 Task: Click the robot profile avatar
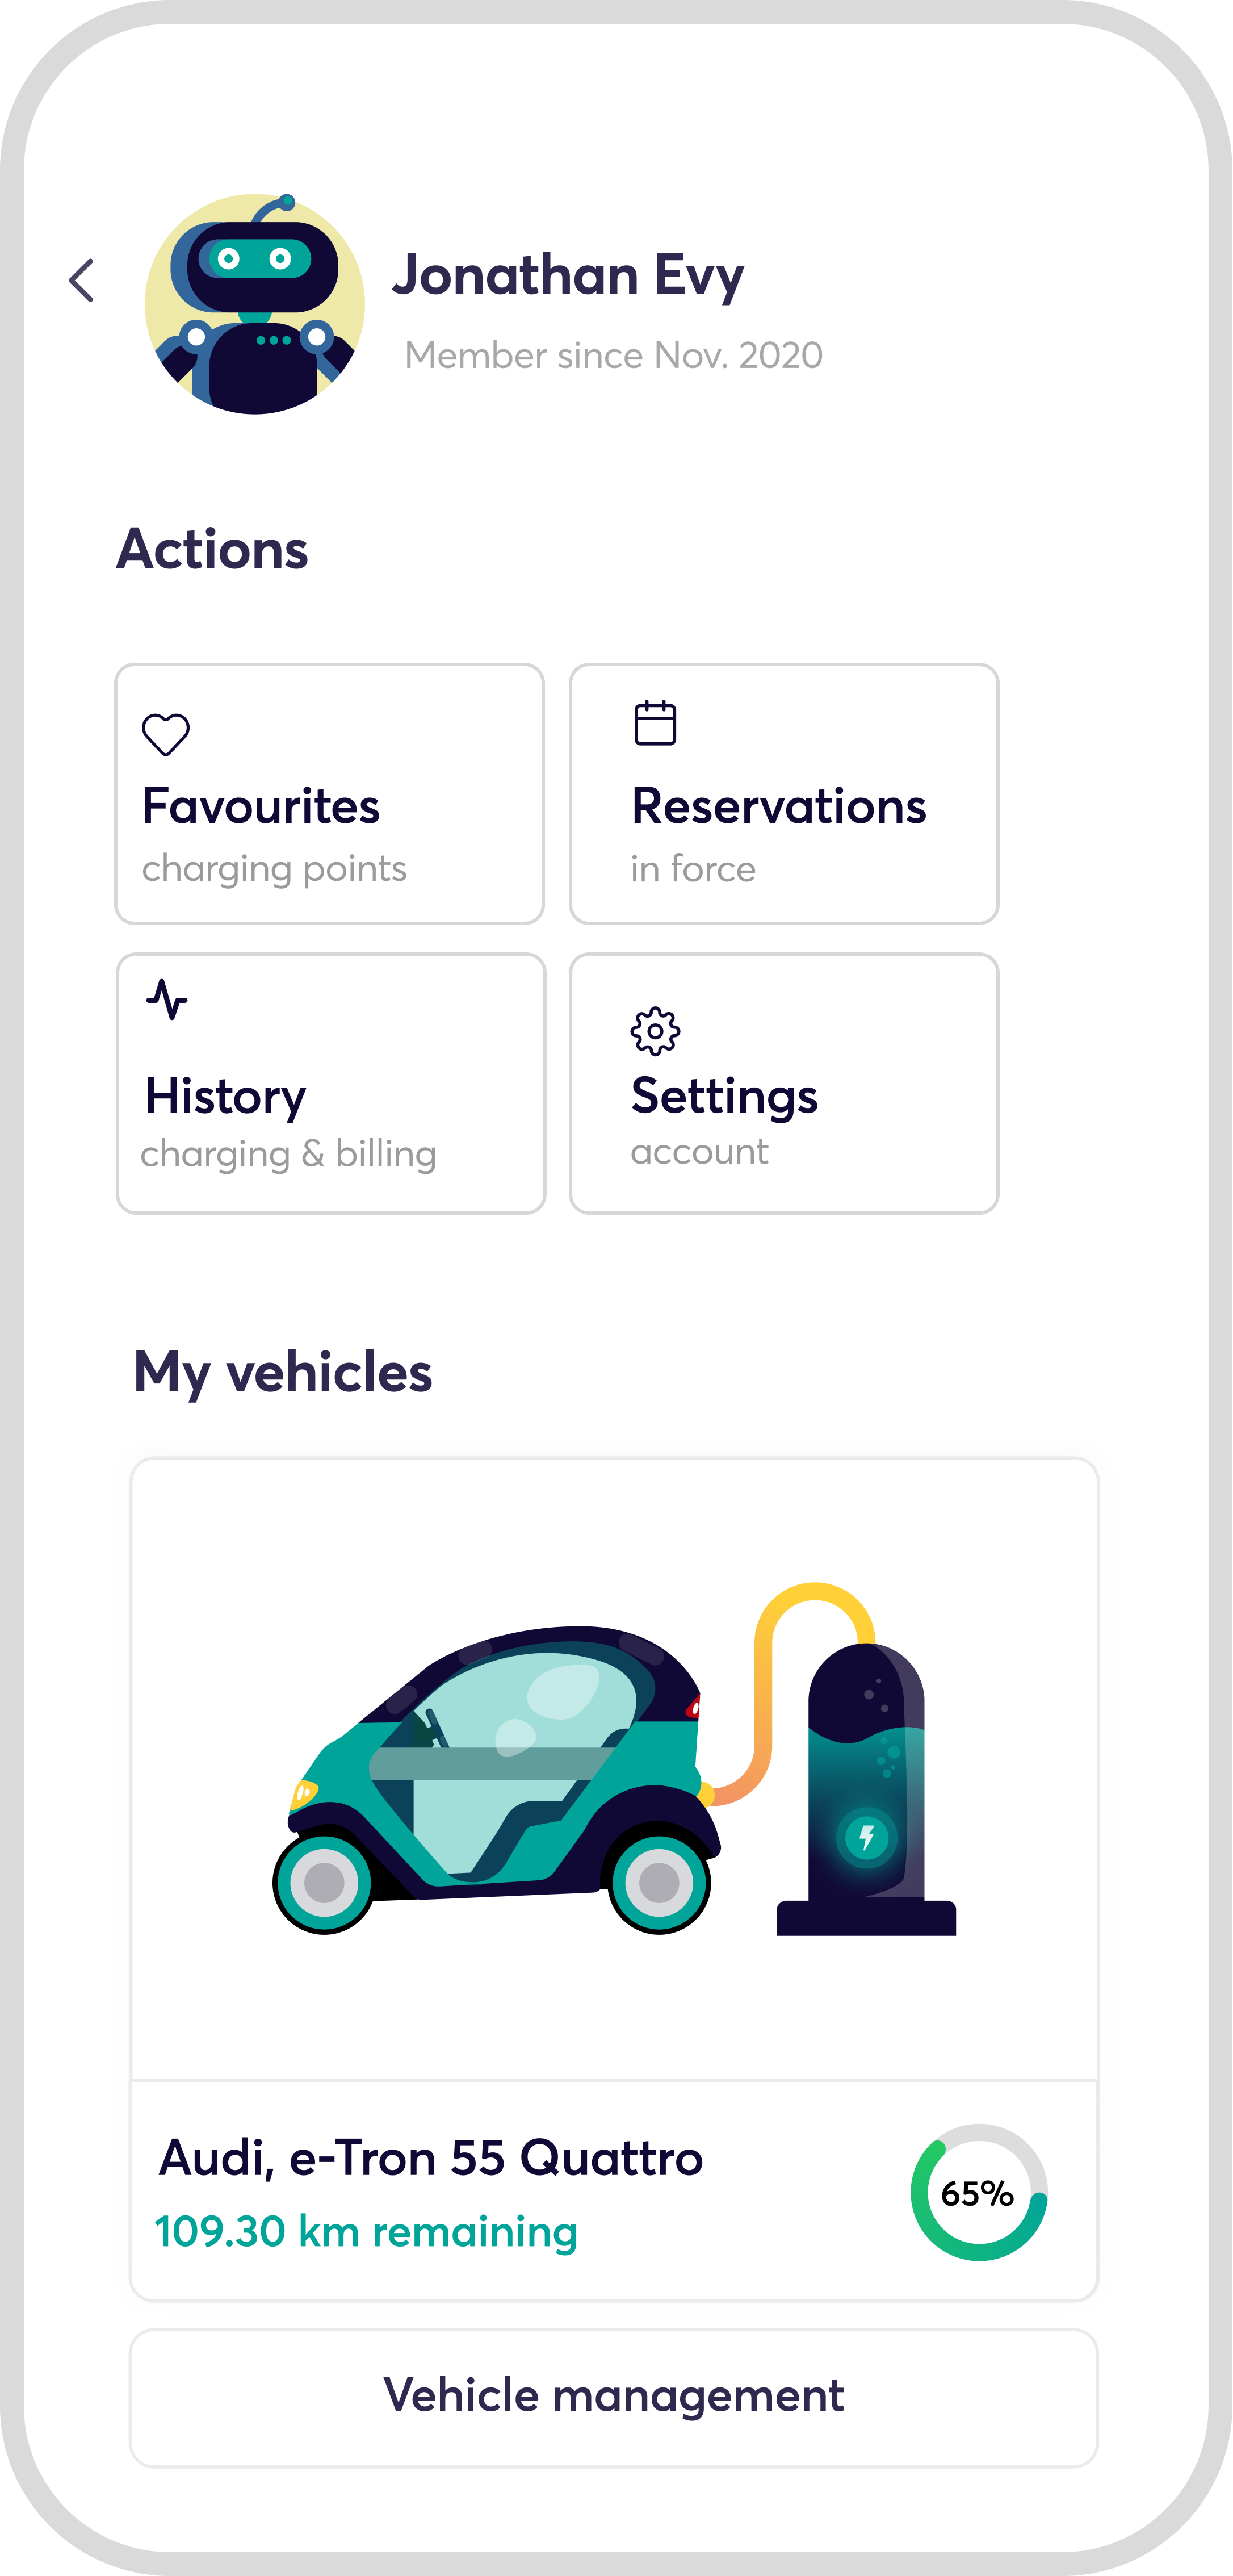[x=255, y=304]
